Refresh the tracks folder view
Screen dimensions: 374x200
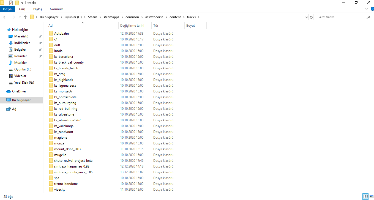[x=311, y=17]
